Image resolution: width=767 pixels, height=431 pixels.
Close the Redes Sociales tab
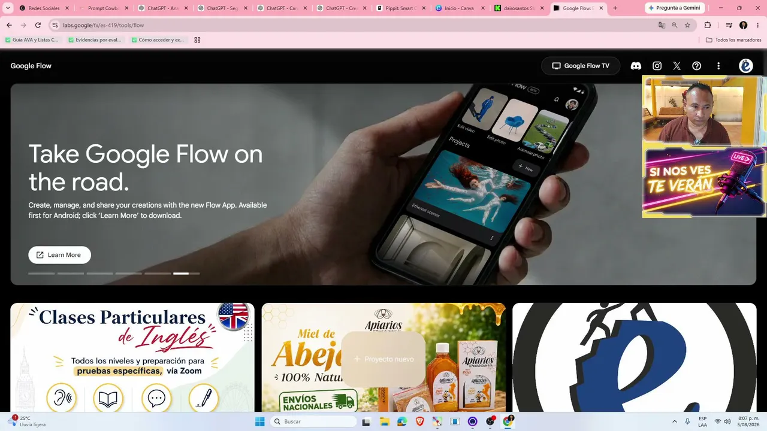point(67,8)
